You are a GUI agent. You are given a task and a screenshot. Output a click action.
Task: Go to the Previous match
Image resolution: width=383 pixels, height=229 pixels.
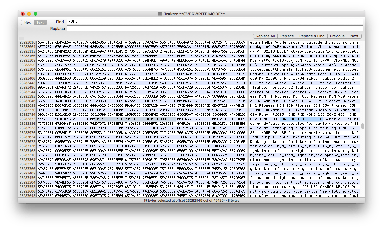tap(337, 36)
